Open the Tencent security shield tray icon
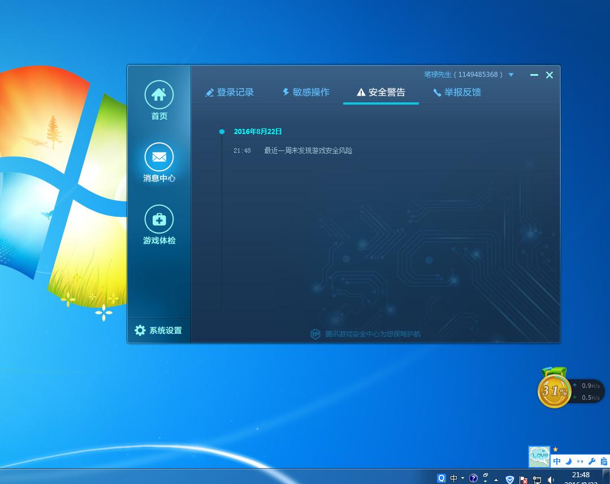Screen dimensions: 610x484 [509, 479]
